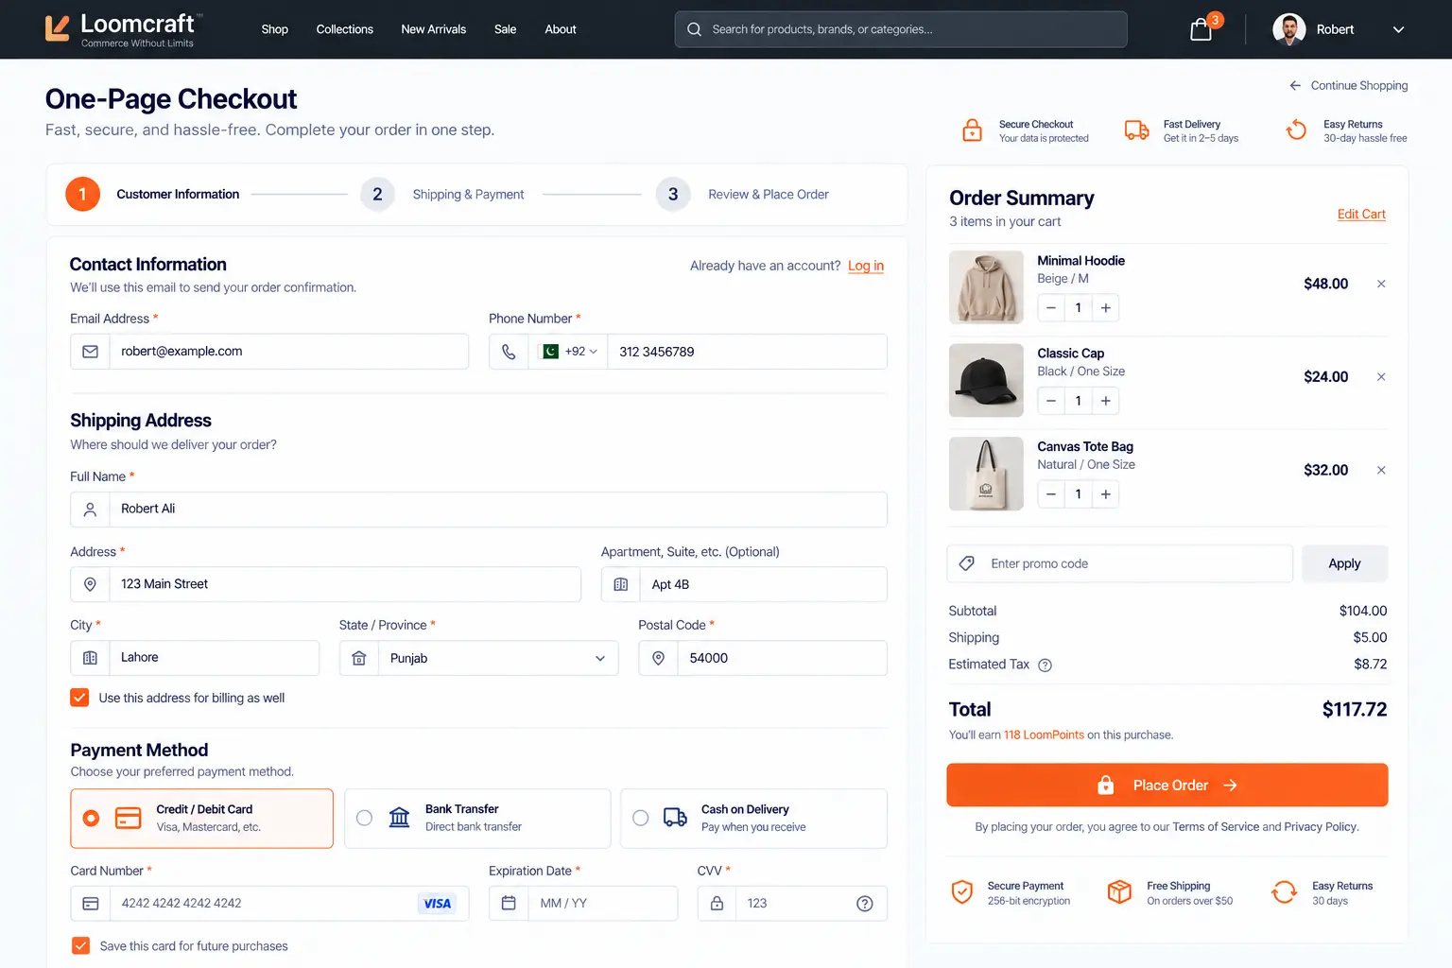Open the State / Province Punjab dropdown
This screenshot has width=1452, height=968.
478,658
